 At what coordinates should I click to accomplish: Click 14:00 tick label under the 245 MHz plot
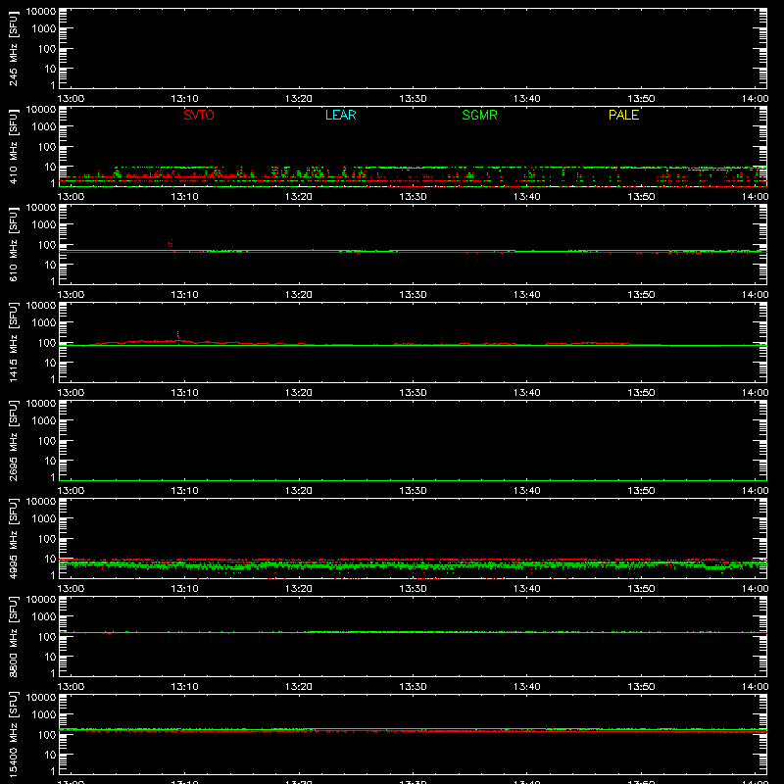point(755,99)
